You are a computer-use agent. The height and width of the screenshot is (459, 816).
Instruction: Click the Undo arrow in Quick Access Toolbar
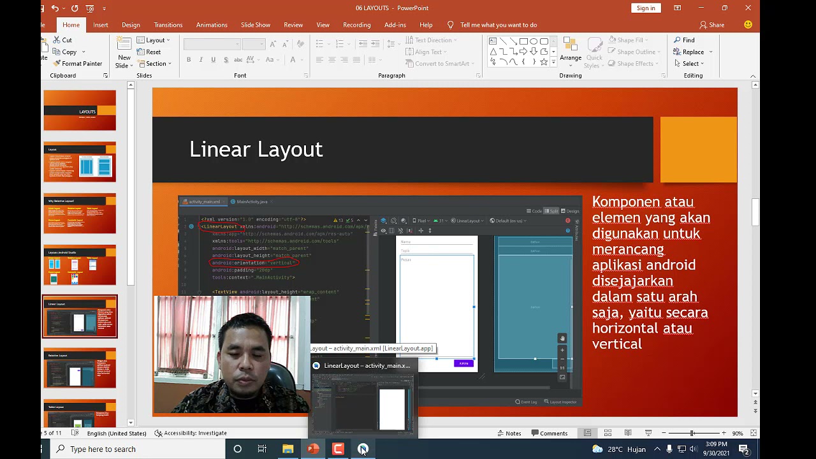pyautogui.click(x=55, y=8)
